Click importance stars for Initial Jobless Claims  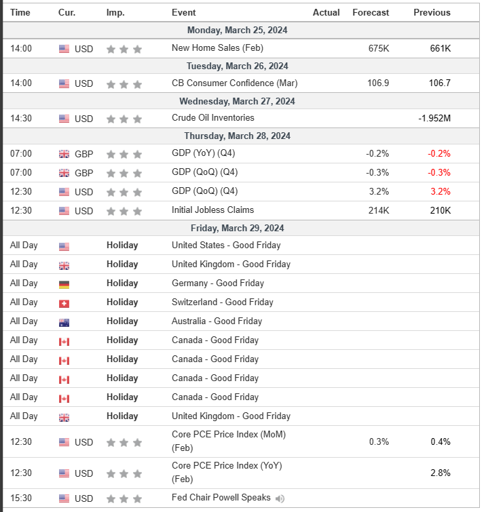click(124, 211)
